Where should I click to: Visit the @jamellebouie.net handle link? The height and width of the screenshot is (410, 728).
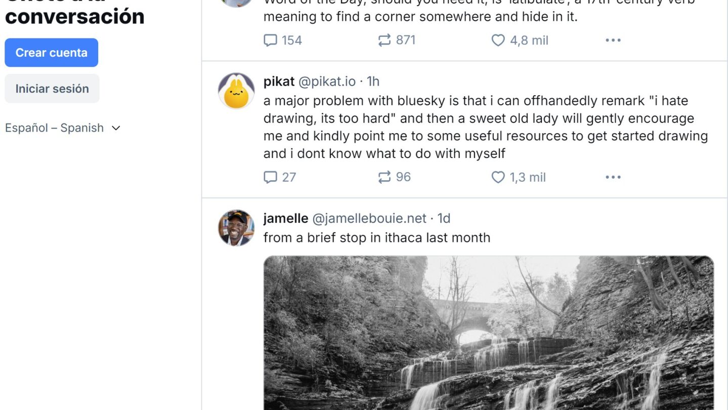[x=369, y=218]
